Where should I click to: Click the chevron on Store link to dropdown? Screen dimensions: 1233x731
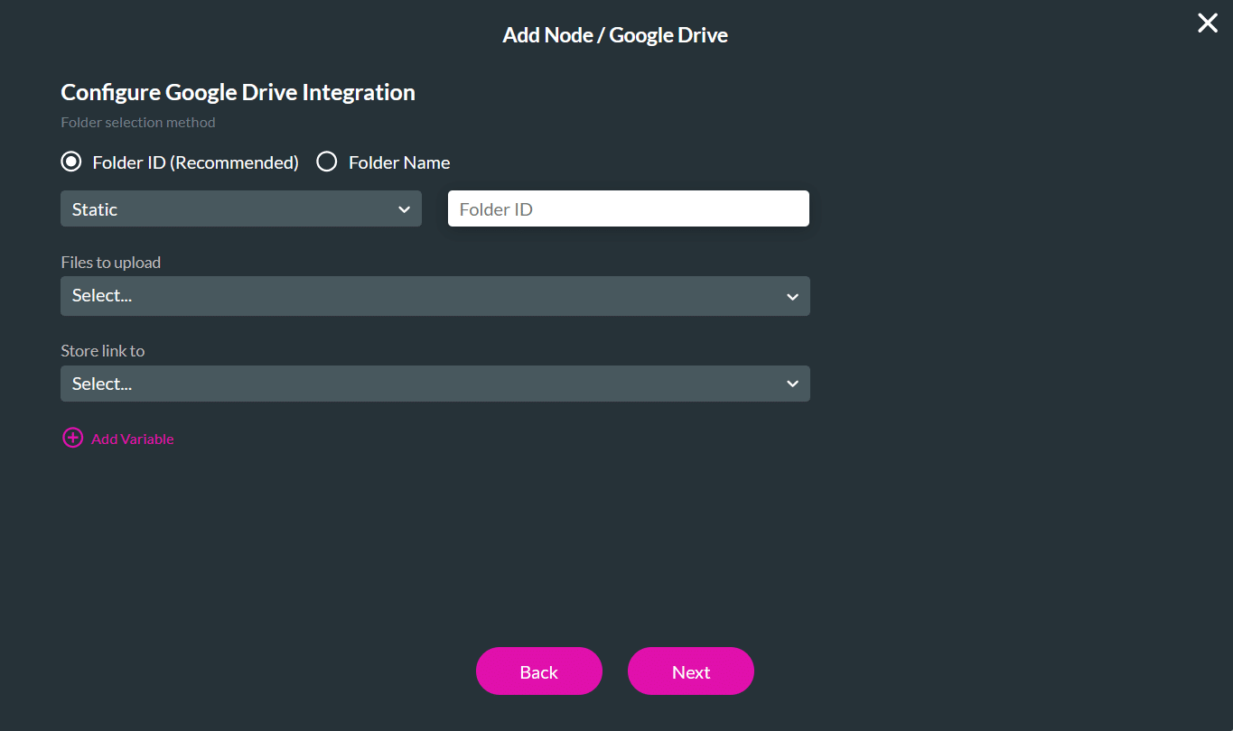(x=792, y=384)
